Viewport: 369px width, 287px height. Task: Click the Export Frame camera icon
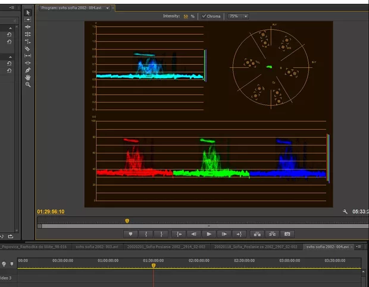coord(287,234)
